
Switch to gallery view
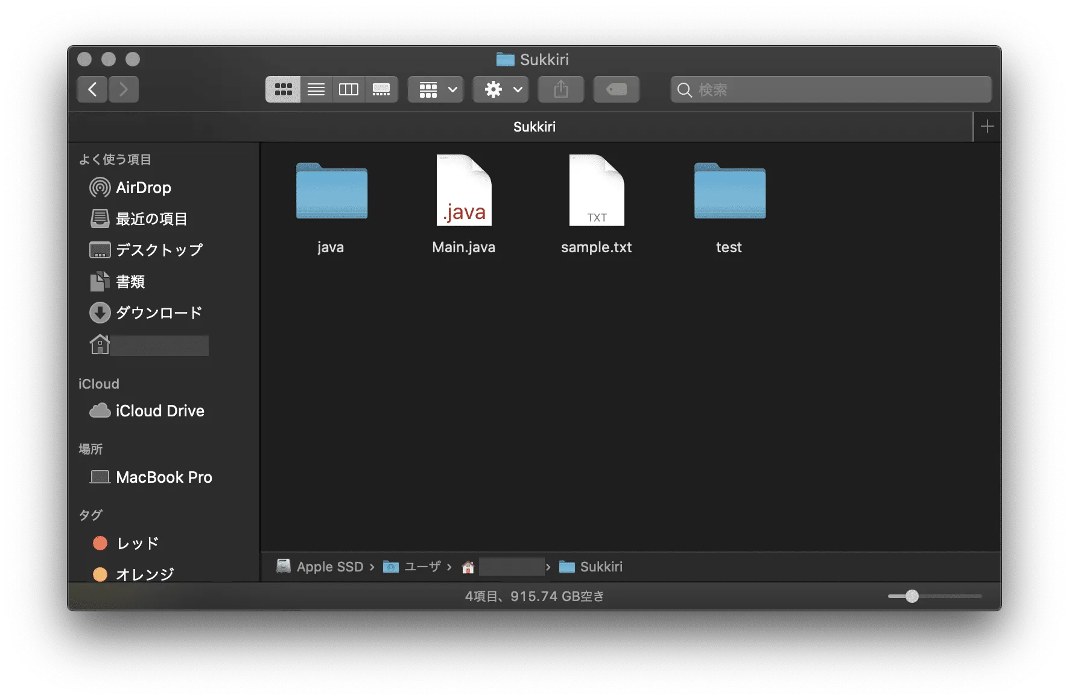pyautogui.click(x=381, y=89)
